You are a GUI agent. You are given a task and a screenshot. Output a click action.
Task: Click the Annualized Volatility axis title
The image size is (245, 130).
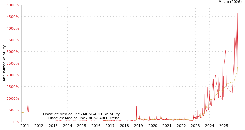[x=4, y=63]
